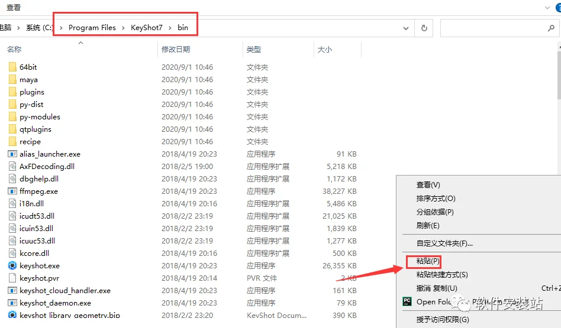Click the KeyShot Docum... type cell
Screen dimensions: 561x328
[x=276, y=315]
